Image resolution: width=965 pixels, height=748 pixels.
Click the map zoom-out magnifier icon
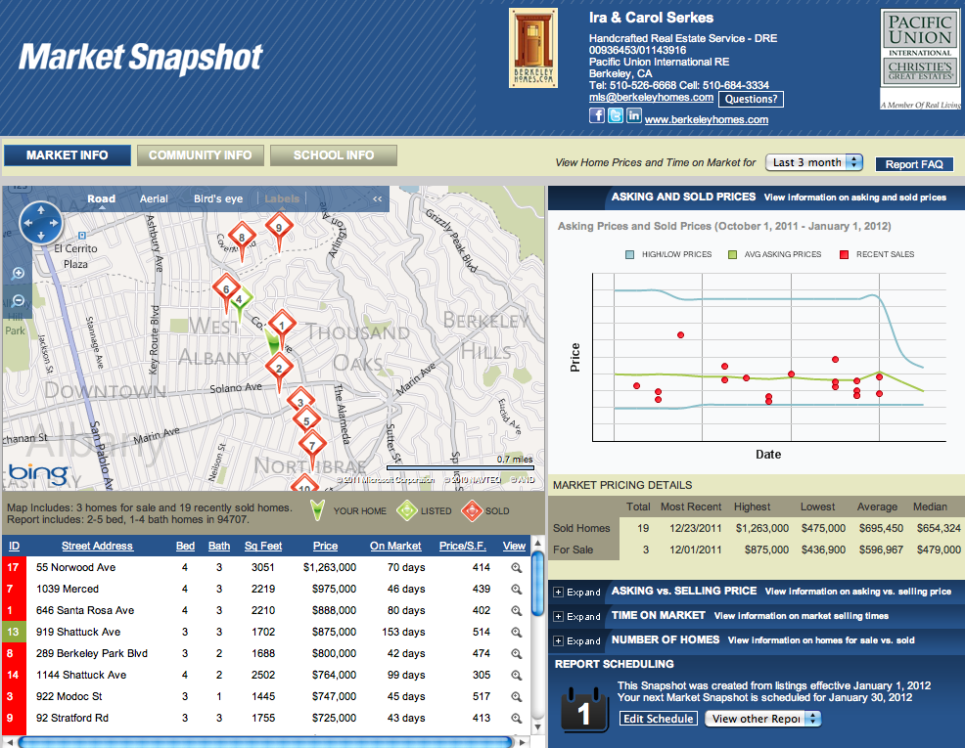17,301
